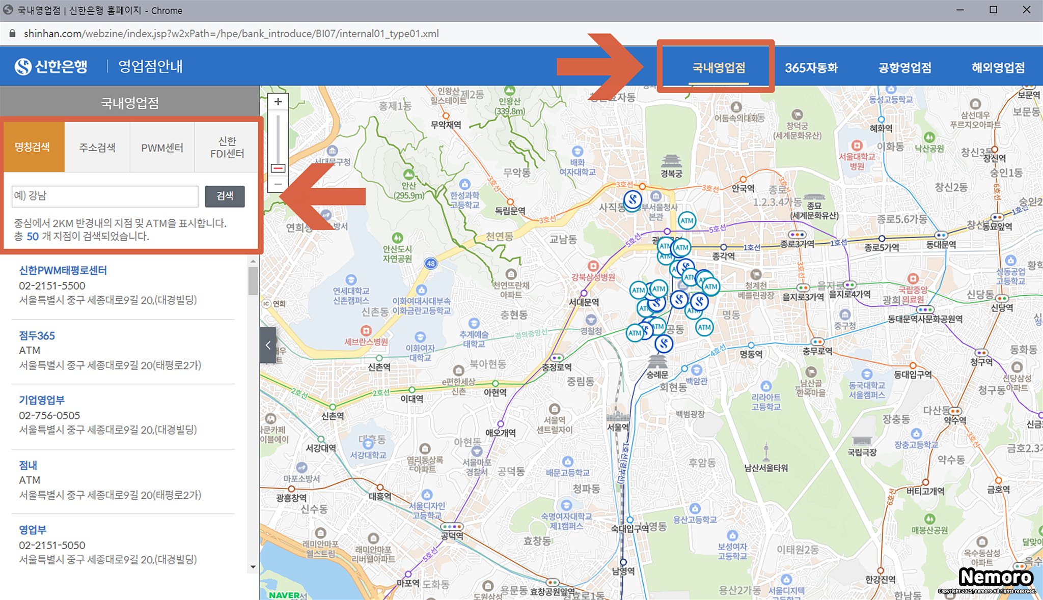This screenshot has height=600, width=1043.
Task: Go to 해외영업점 menu
Action: (998, 68)
